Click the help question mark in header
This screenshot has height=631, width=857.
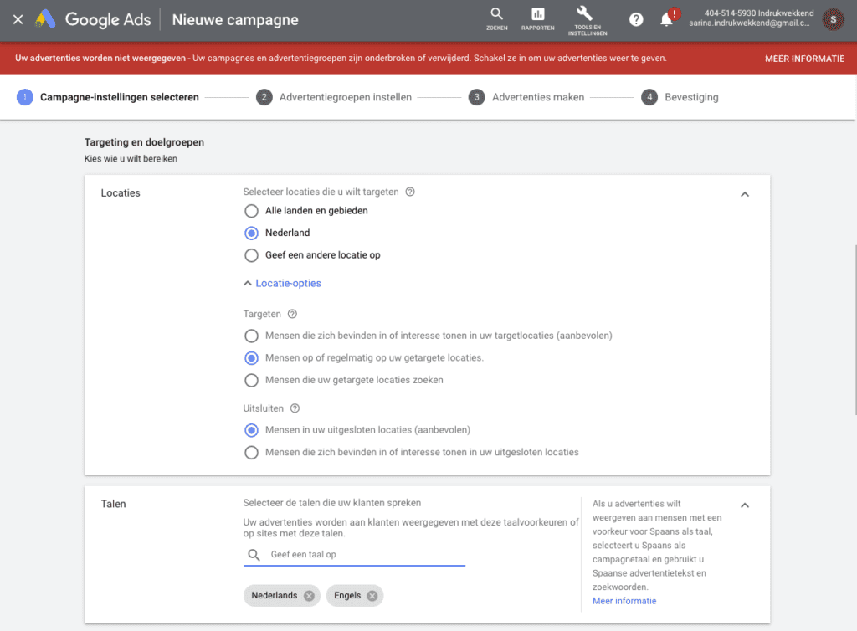[636, 19]
